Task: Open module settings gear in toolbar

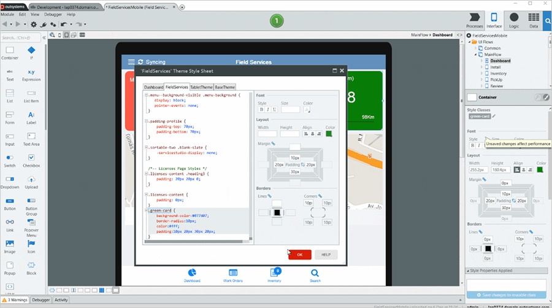Action: click(x=34, y=25)
